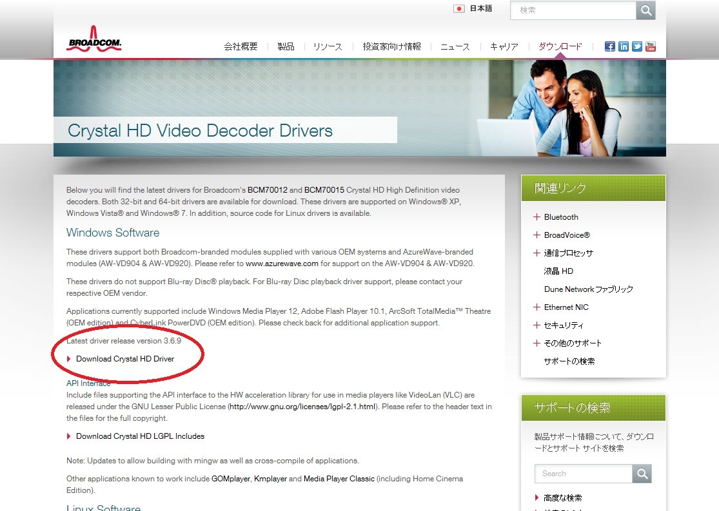Open the Broadcom logo home link

tap(94, 39)
